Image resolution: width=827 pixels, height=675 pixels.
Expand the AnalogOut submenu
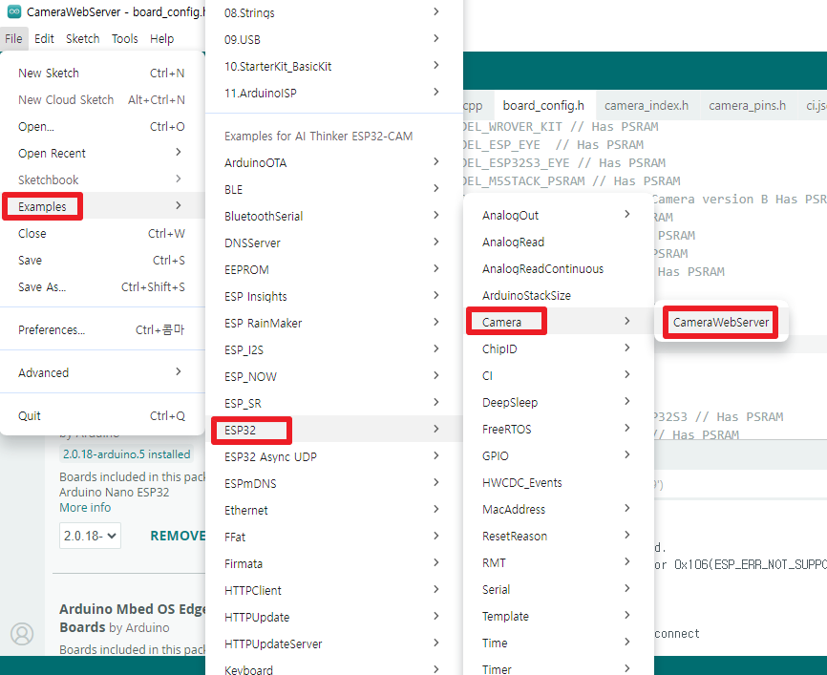pos(559,215)
